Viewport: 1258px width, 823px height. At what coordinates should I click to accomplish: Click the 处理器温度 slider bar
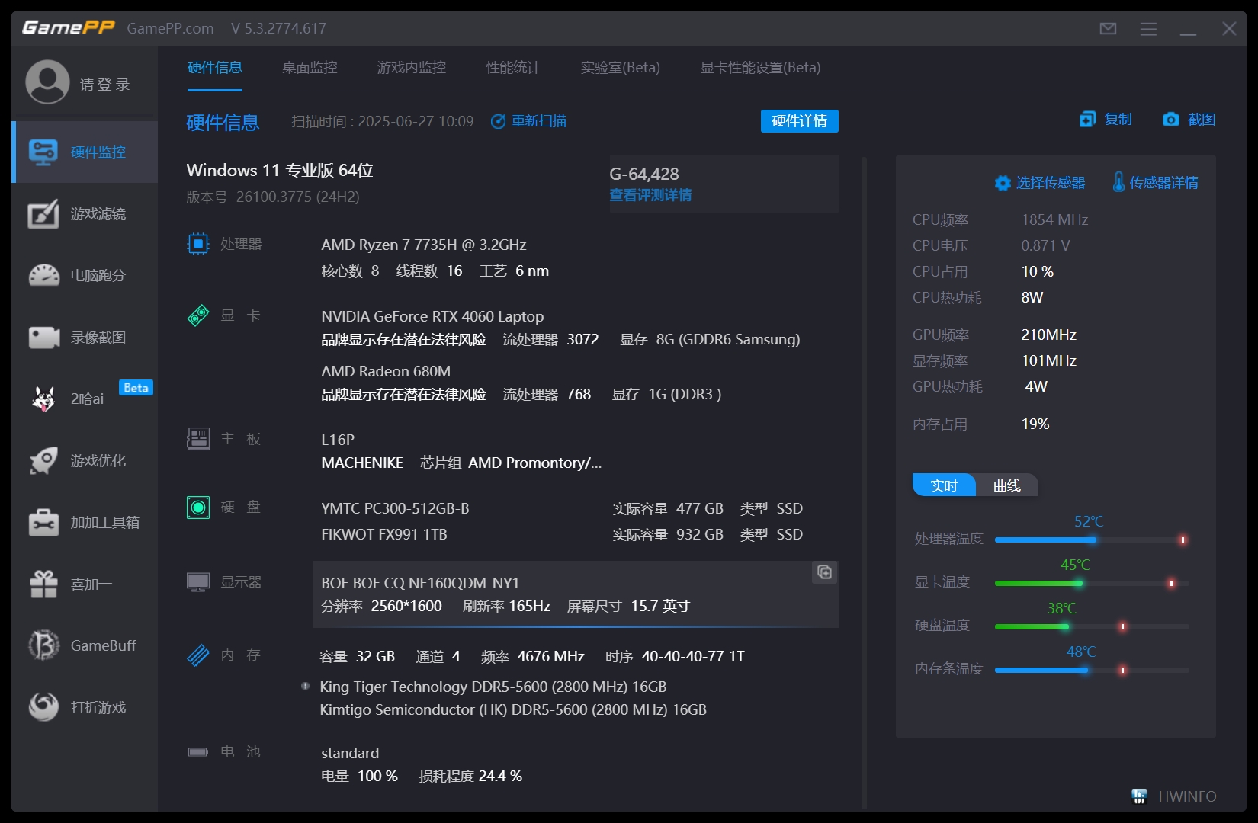point(1092,540)
